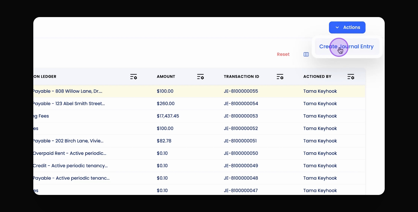Select the $17,437.45 amount cell
The height and width of the screenshot is (212, 418).
click(168, 116)
